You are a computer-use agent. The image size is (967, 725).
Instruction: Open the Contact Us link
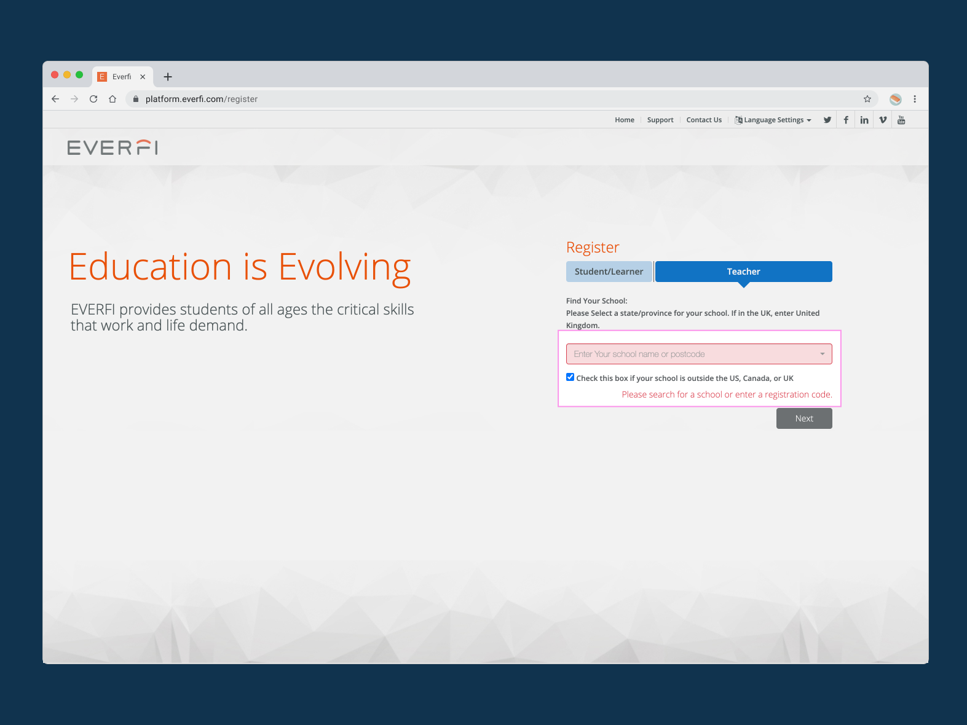704,120
